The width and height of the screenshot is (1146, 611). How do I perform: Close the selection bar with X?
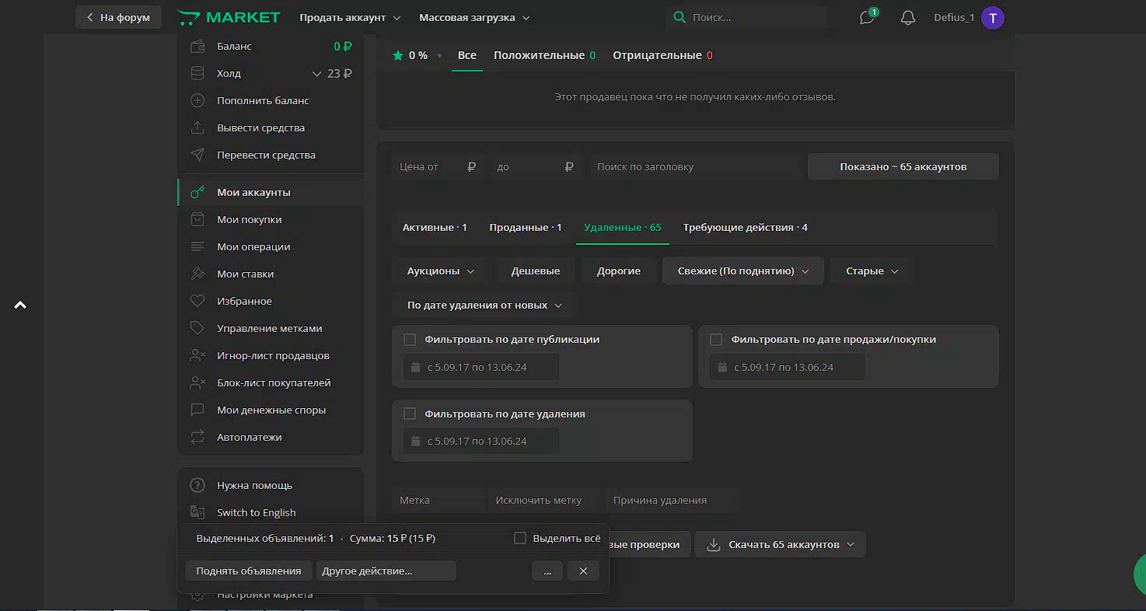(583, 571)
